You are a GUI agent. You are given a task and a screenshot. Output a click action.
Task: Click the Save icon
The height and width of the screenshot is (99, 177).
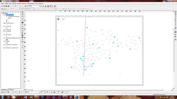click(x=6, y=6)
